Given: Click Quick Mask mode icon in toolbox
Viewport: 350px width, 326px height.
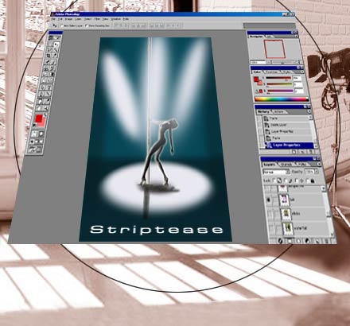Looking at the screenshot, I should coord(41,134).
